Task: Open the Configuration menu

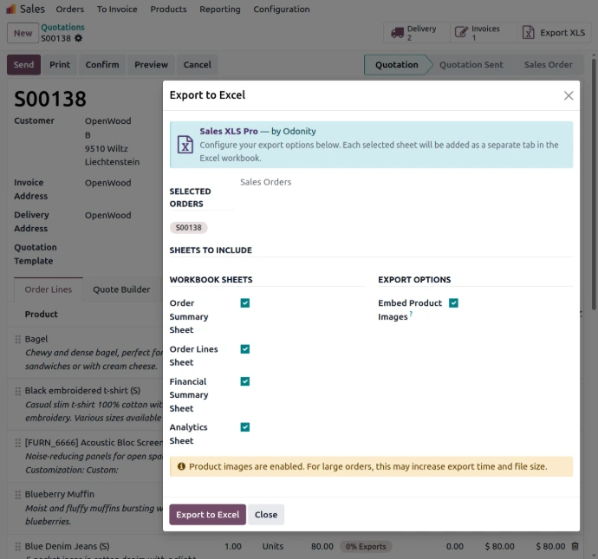Action: point(282,10)
